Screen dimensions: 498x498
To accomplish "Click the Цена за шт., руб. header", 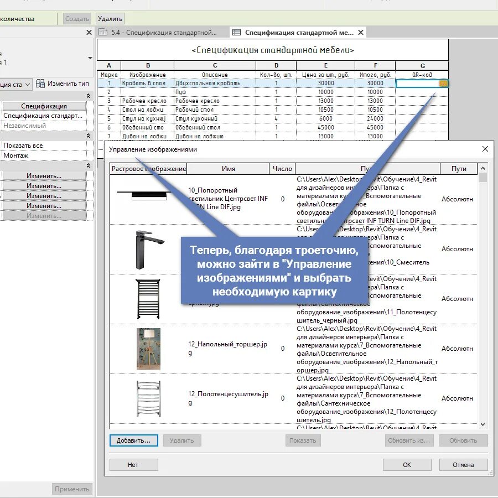I will (x=326, y=75).
